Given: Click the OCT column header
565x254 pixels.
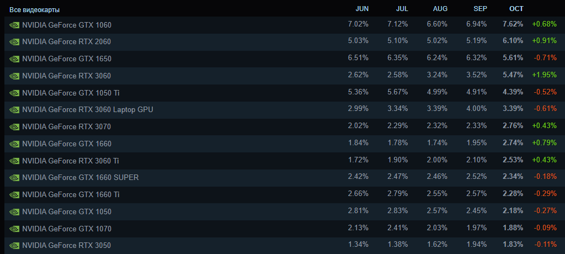Looking at the screenshot, I should coord(516,9).
